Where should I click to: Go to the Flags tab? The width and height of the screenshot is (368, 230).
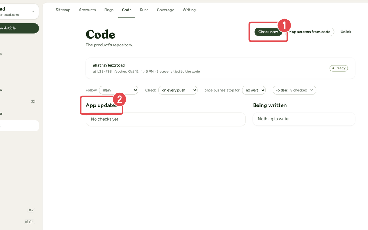point(109,10)
